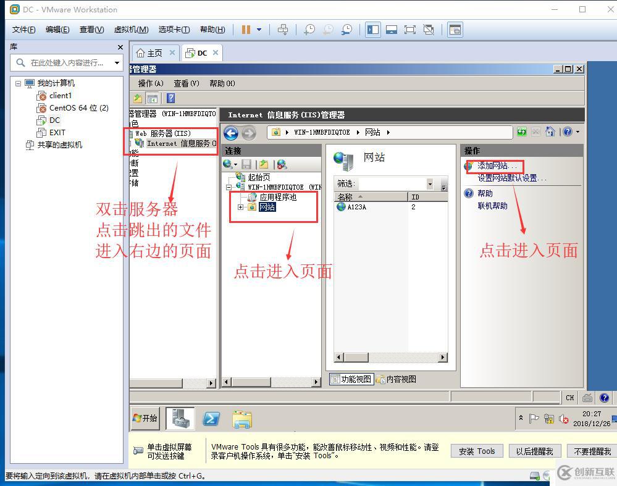This screenshot has height=486, width=617.
Task: Click right arrow of connections panel scrollbar
Action: point(316,382)
